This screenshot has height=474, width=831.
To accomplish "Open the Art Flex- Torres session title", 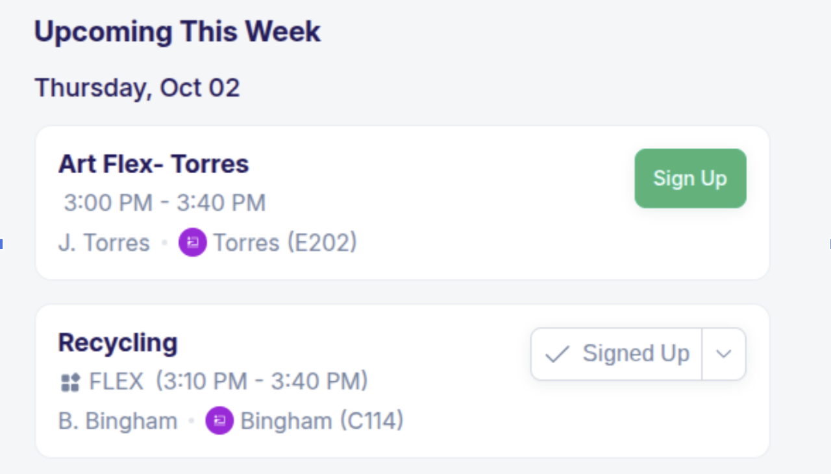I will [153, 164].
